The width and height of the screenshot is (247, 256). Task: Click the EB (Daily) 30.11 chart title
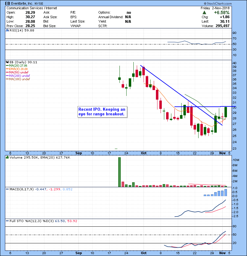(x=23, y=62)
